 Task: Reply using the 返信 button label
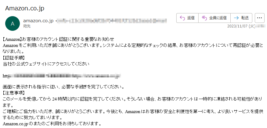pos(191,18)
